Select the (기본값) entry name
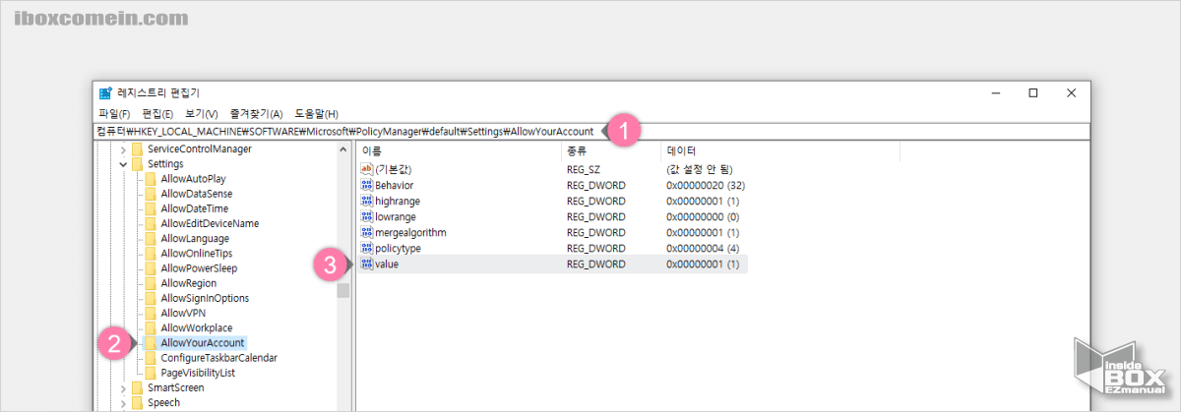The image size is (1181, 412). pyautogui.click(x=394, y=170)
